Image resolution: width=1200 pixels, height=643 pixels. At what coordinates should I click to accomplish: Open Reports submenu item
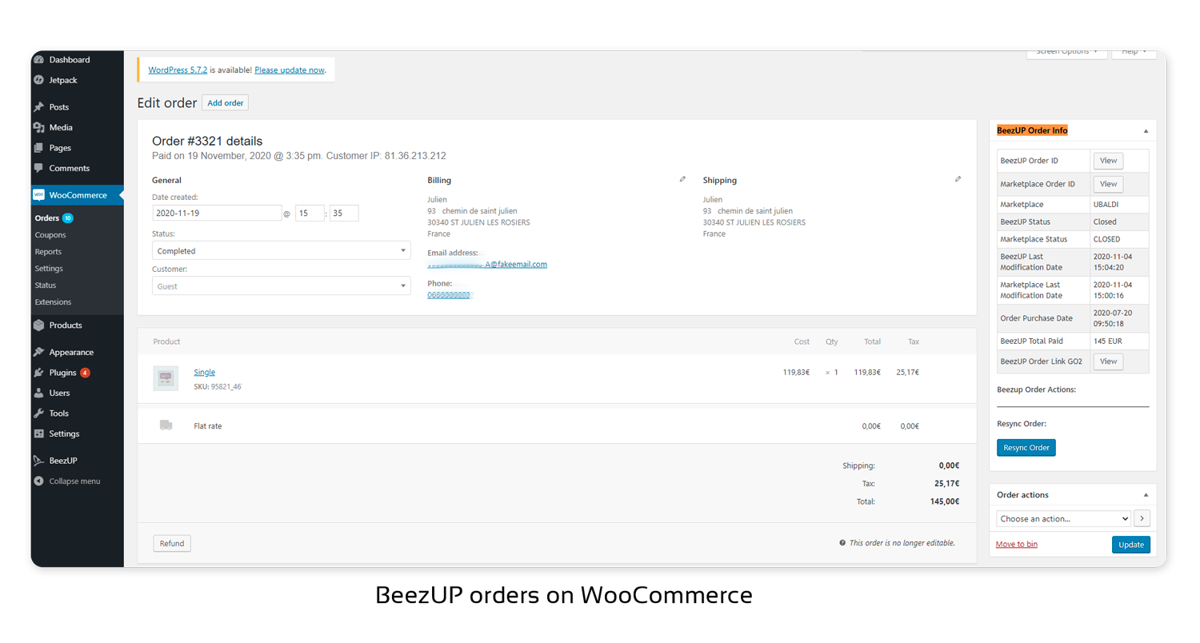click(48, 252)
